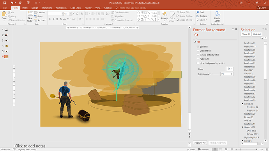Image resolution: width=269 pixels, height=151 pixels.
Task: Switch to Reading View in status bar
Action: [226, 149]
